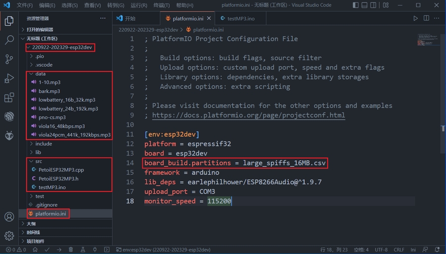The image size is (446, 254).
Task: Click the docs.platformio.org link in the editor
Action: click(x=248, y=115)
